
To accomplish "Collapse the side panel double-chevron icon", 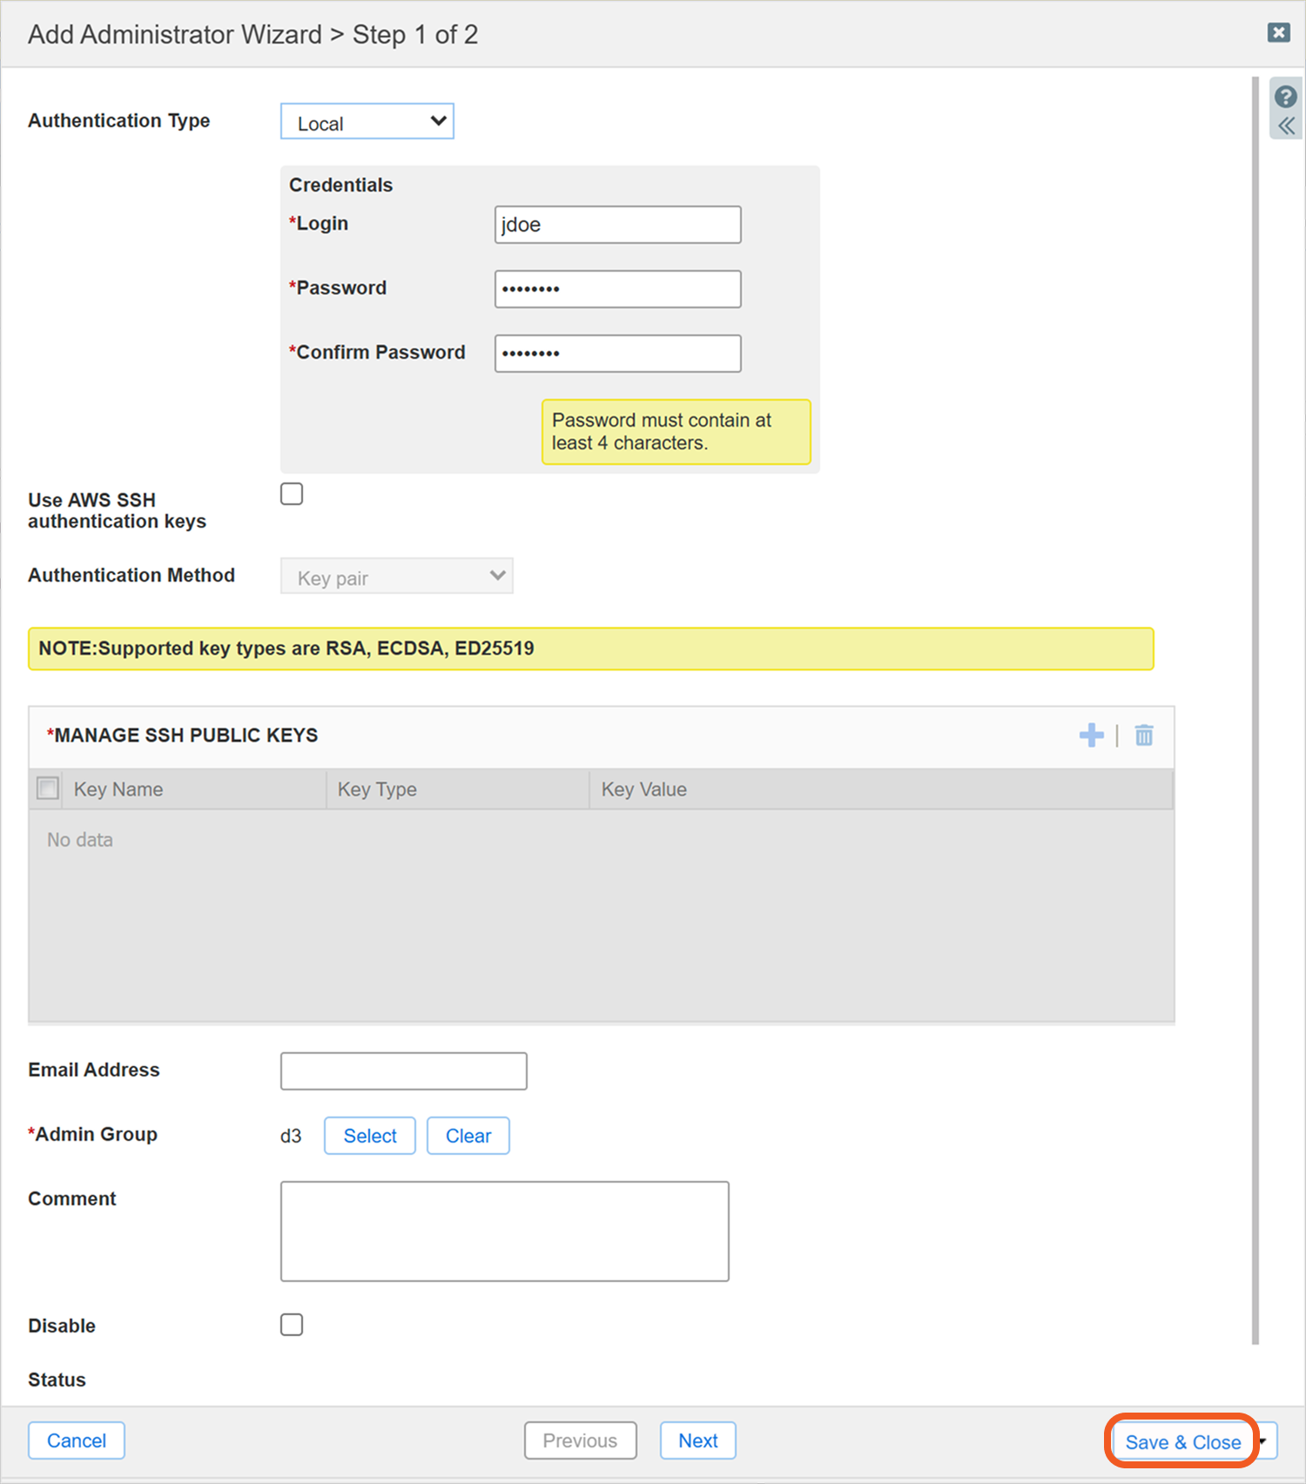I will click(x=1286, y=127).
